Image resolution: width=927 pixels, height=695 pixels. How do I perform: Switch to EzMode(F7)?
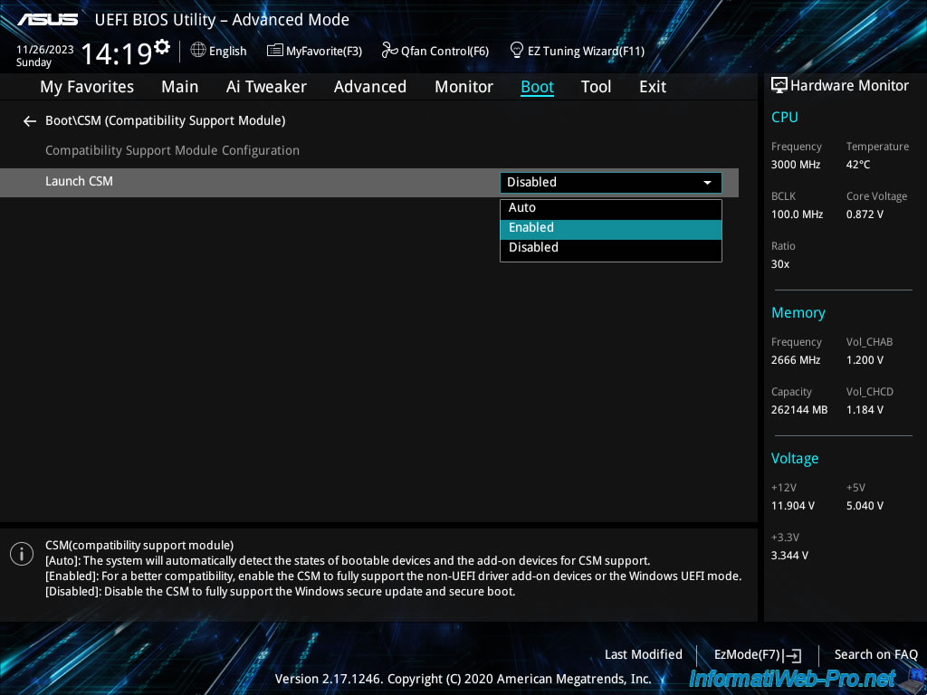point(747,655)
